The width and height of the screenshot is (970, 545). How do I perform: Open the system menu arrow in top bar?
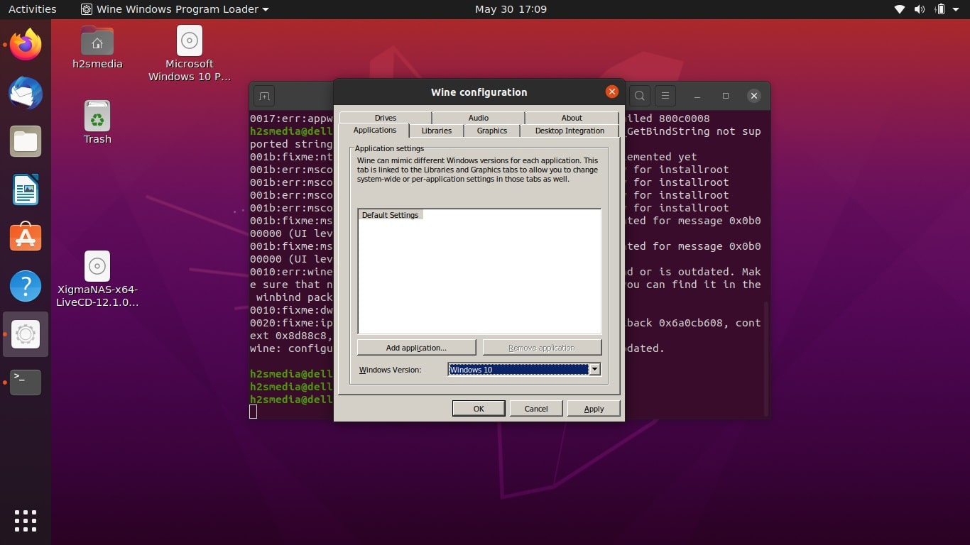[x=957, y=9]
